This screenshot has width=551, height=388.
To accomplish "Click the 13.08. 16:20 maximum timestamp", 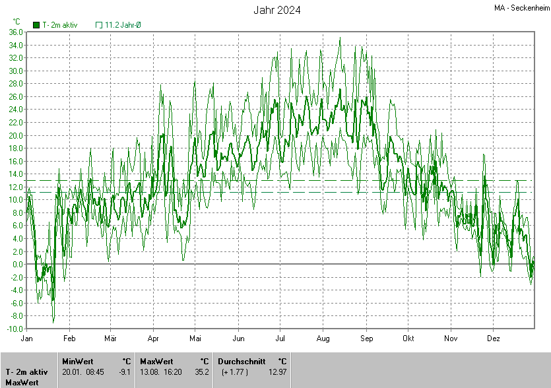I will click(x=161, y=372).
